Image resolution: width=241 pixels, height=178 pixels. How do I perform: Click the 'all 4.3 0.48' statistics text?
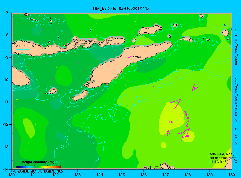[x=218, y=162]
